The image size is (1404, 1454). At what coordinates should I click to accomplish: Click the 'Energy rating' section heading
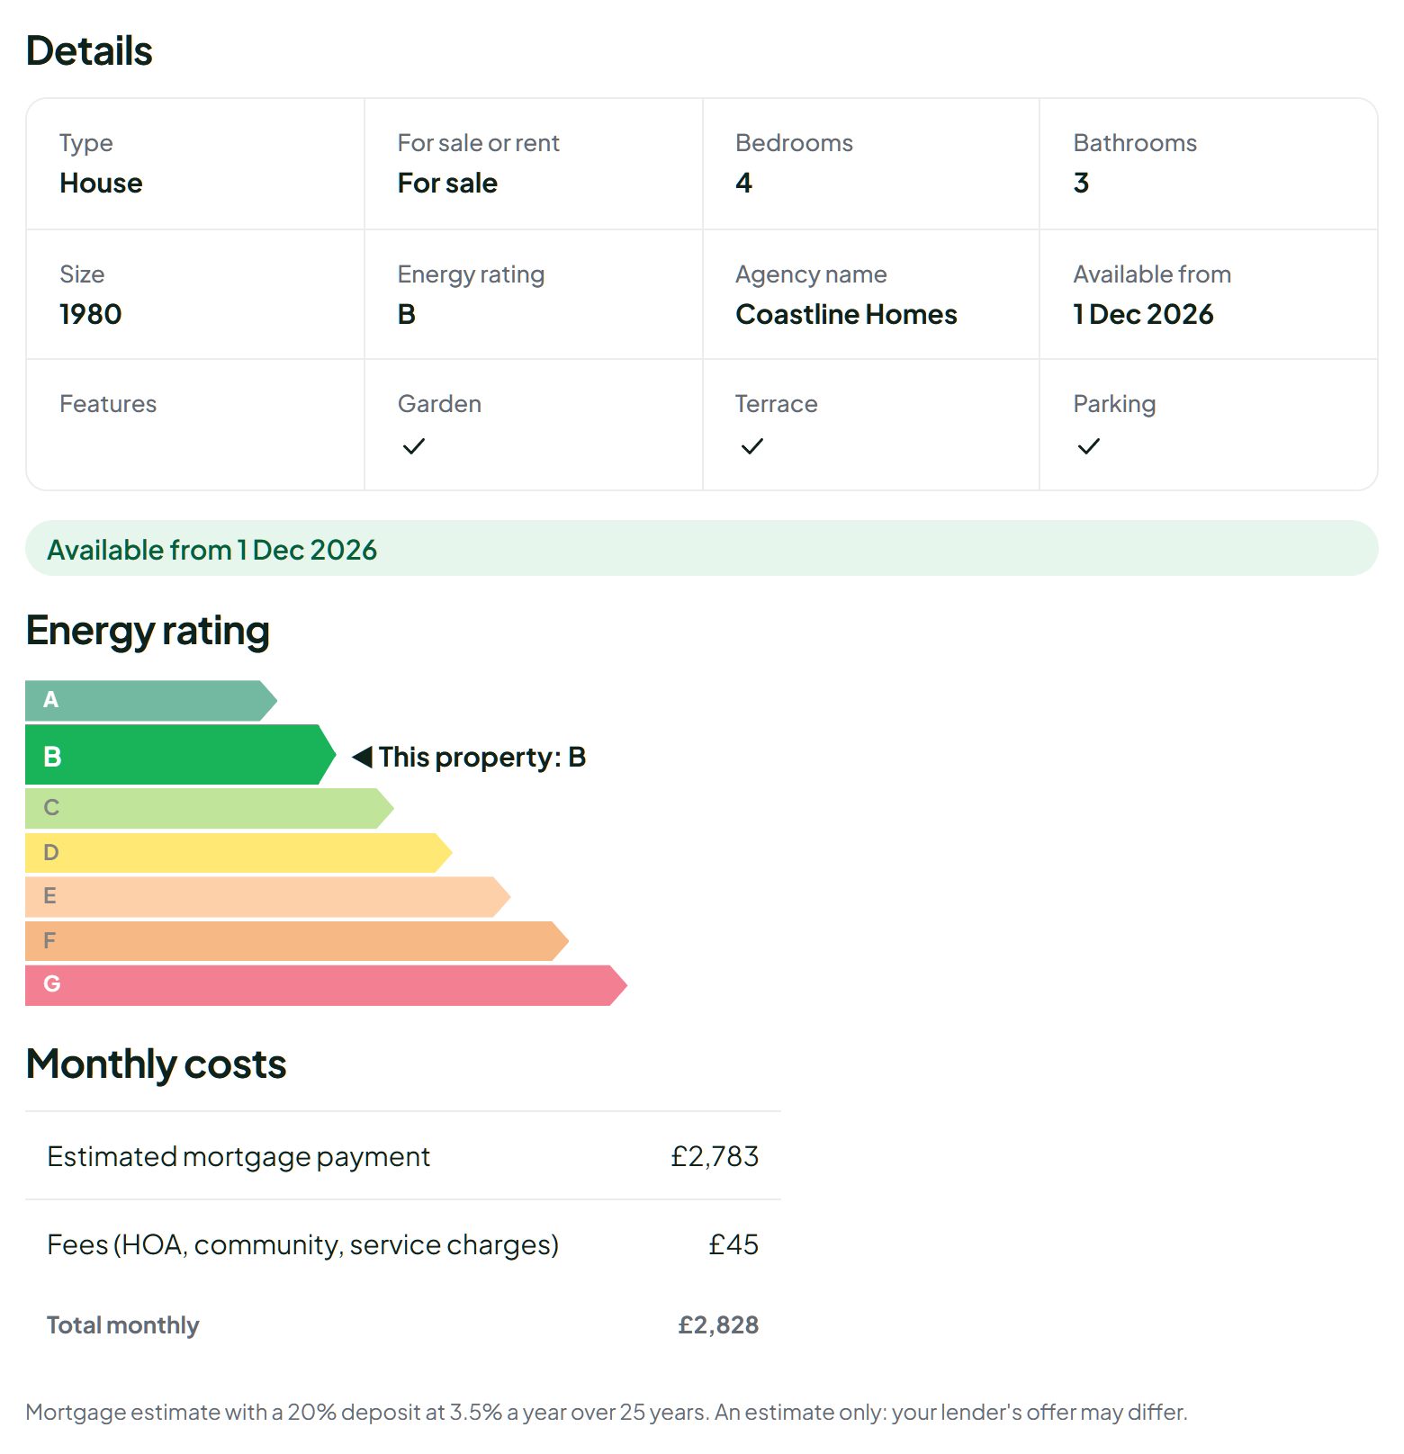click(x=148, y=631)
